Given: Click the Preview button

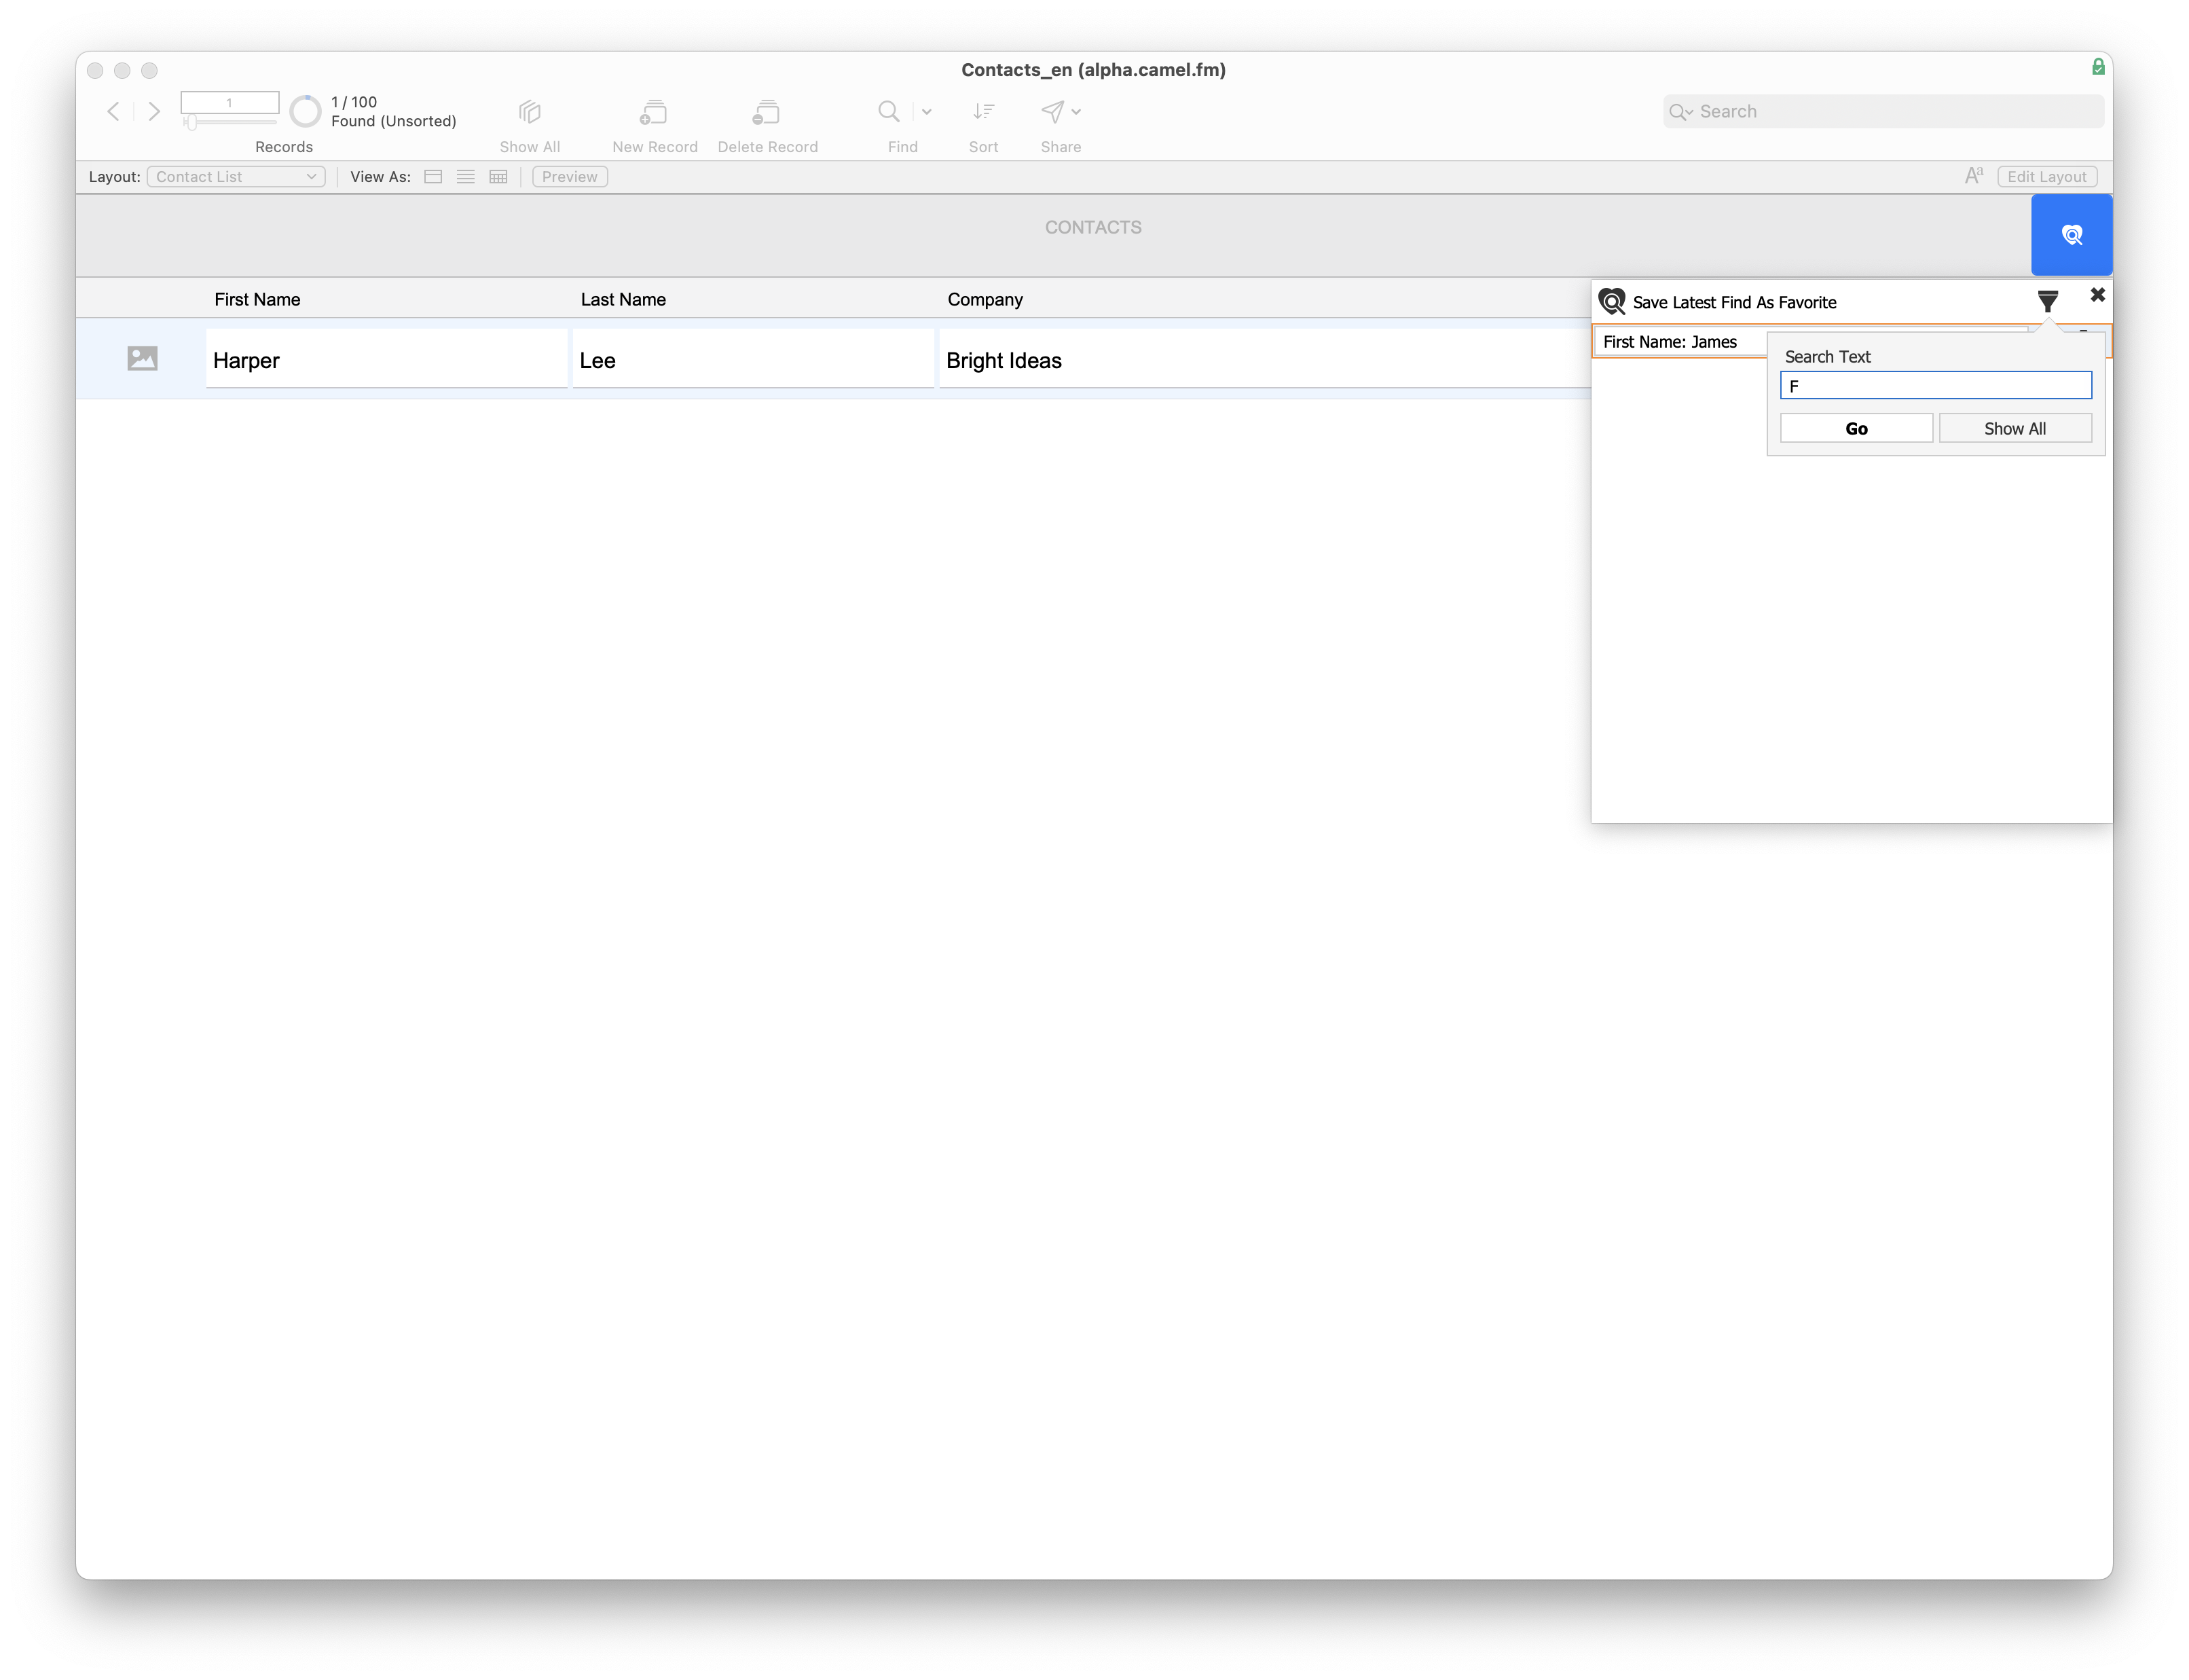Looking at the screenshot, I should pos(569,177).
